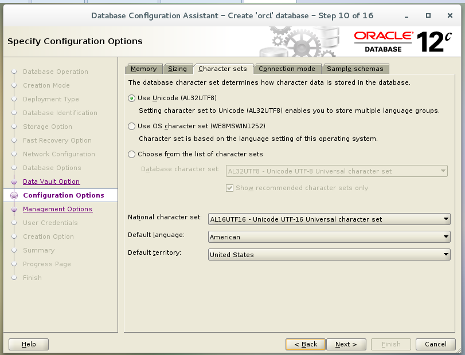Click the Storage Option step label
Screen dimensions: 465x355
click(x=48, y=127)
